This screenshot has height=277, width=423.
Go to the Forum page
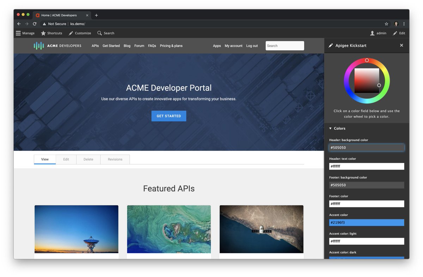(139, 46)
